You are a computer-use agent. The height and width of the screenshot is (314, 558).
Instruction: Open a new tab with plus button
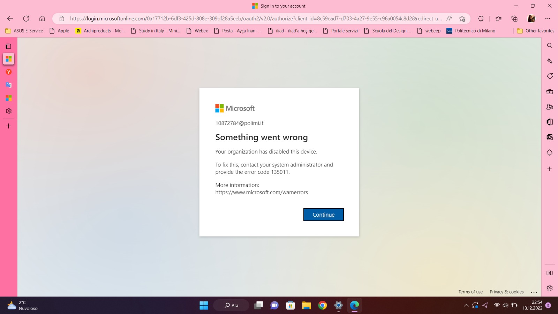click(9, 126)
